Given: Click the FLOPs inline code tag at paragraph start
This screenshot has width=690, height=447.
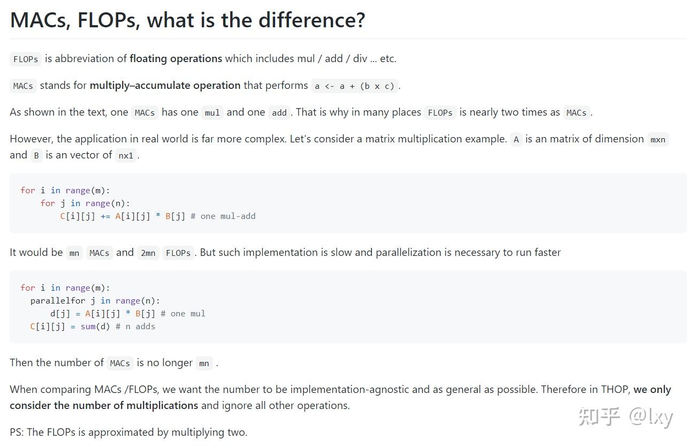Looking at the screenshot, I should (x=25, y=59).
